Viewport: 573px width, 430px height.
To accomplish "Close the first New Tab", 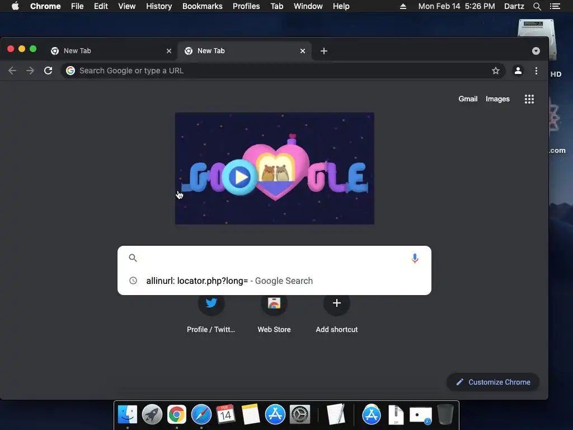I will tap(169, 51).
